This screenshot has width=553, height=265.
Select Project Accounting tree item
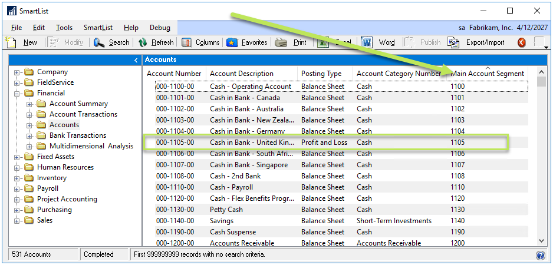click(67, 199)
